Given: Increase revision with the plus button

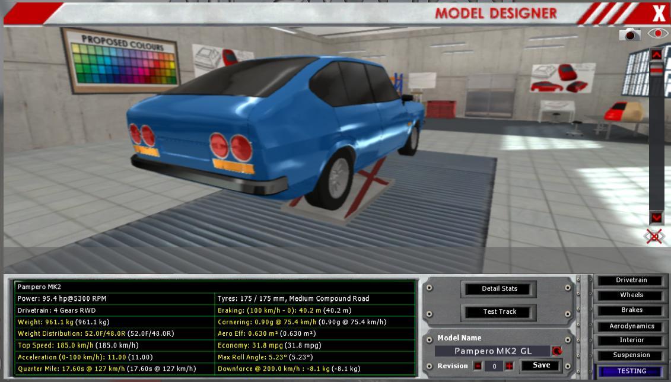Looking at the screenshot, I should pyautogui.click(x=509, y=366).
